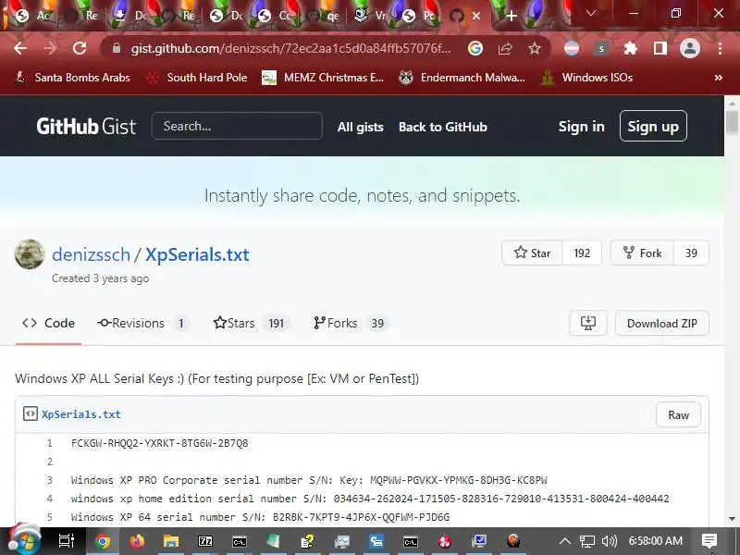Click the GitHub Gist logo
Viewport: 740px width, 555px height.
tap(86, 126)
